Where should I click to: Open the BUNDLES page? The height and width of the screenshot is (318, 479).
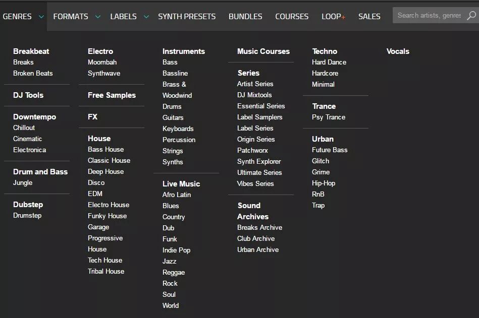pyautogui.click(x=245, y=17)
